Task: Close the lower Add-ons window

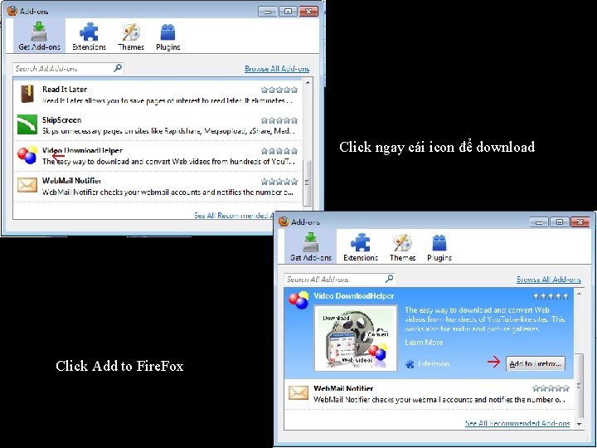Action: point(580,222)
